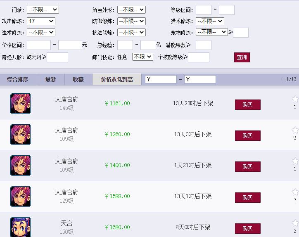Expand the 猎术修炼 dropdown

point(210,21)
